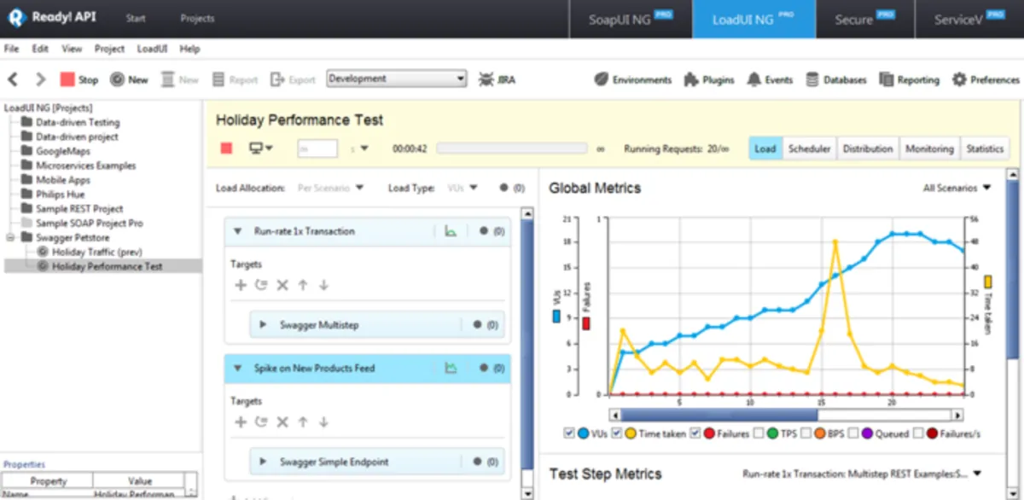This screenshot has height=500, width=1024.
Task: Open the Events bell panel
Action: click(x=770, y=79)
